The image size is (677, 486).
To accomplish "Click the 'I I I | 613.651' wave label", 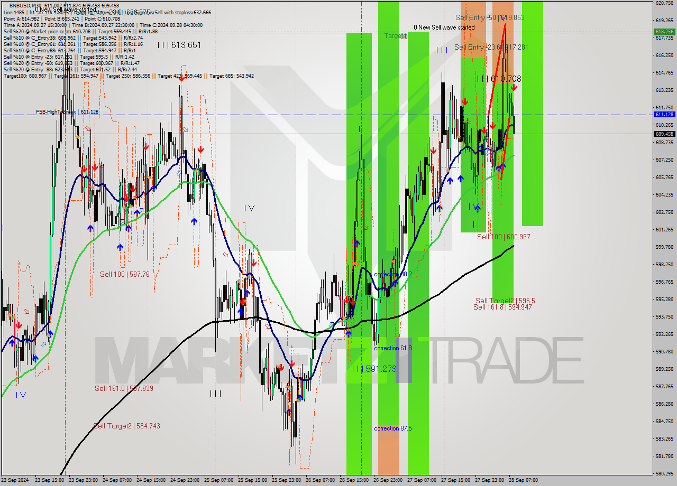I will point(179,45).
